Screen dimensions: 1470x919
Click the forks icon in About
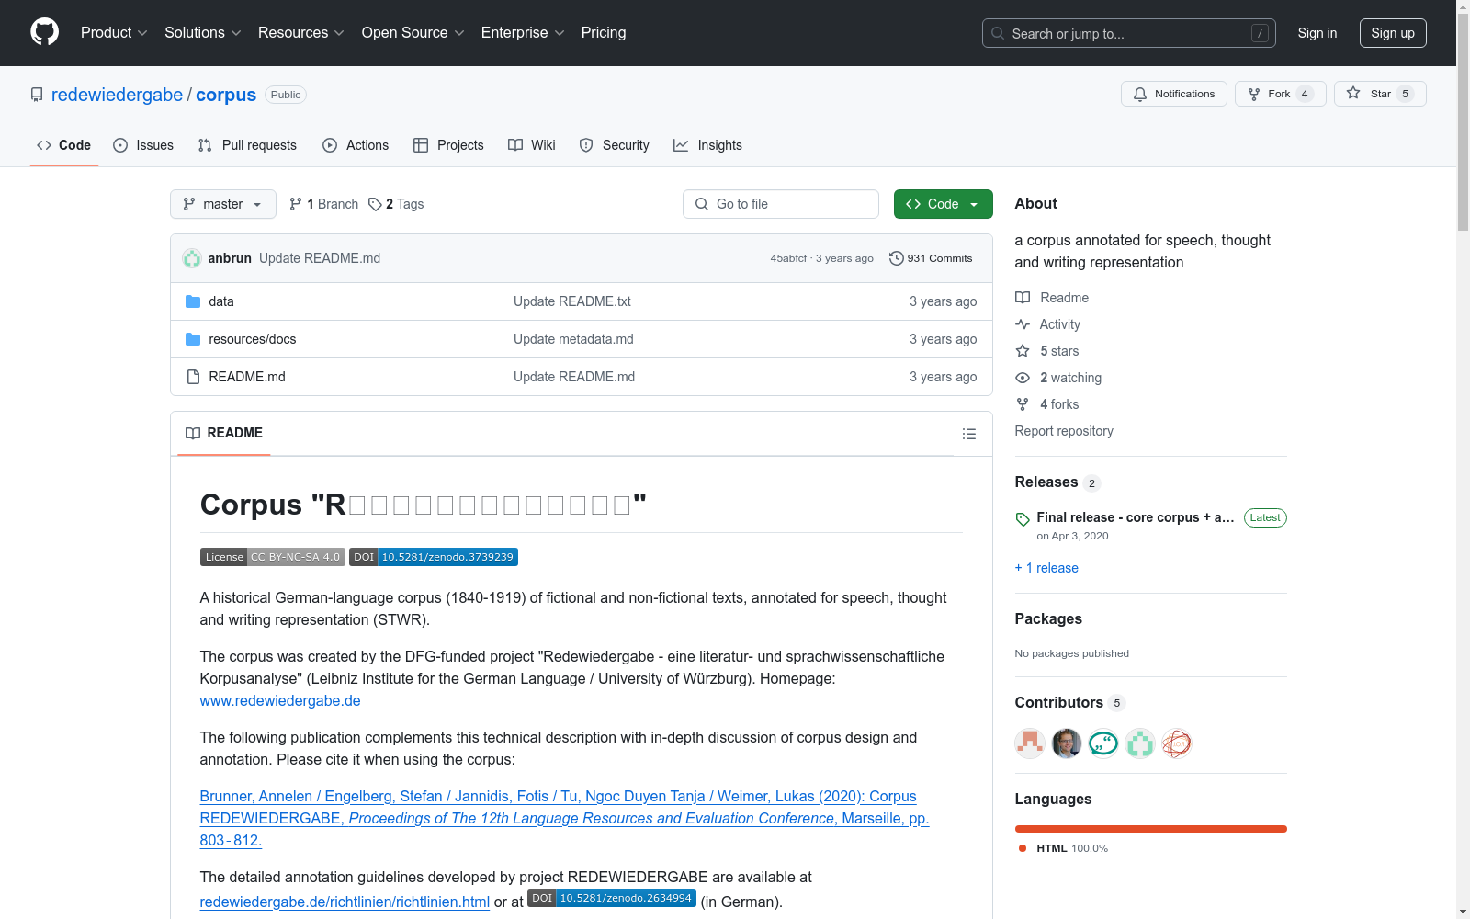(1023, 404)
